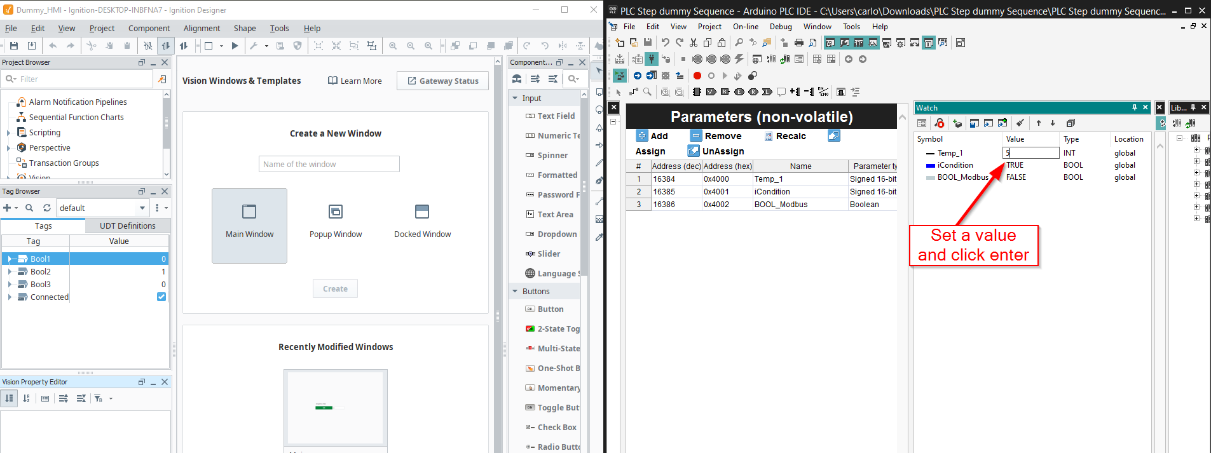The image size is (1211, 453).
Task: Open the recently modified window thumbnail
Action: click(x=336, y=407)
